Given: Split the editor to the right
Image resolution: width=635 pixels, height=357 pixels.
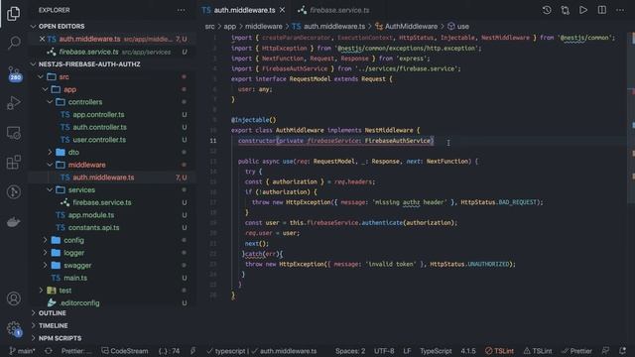Looking at the screenshot, I should pyautogui.click(x=602, y=10).
